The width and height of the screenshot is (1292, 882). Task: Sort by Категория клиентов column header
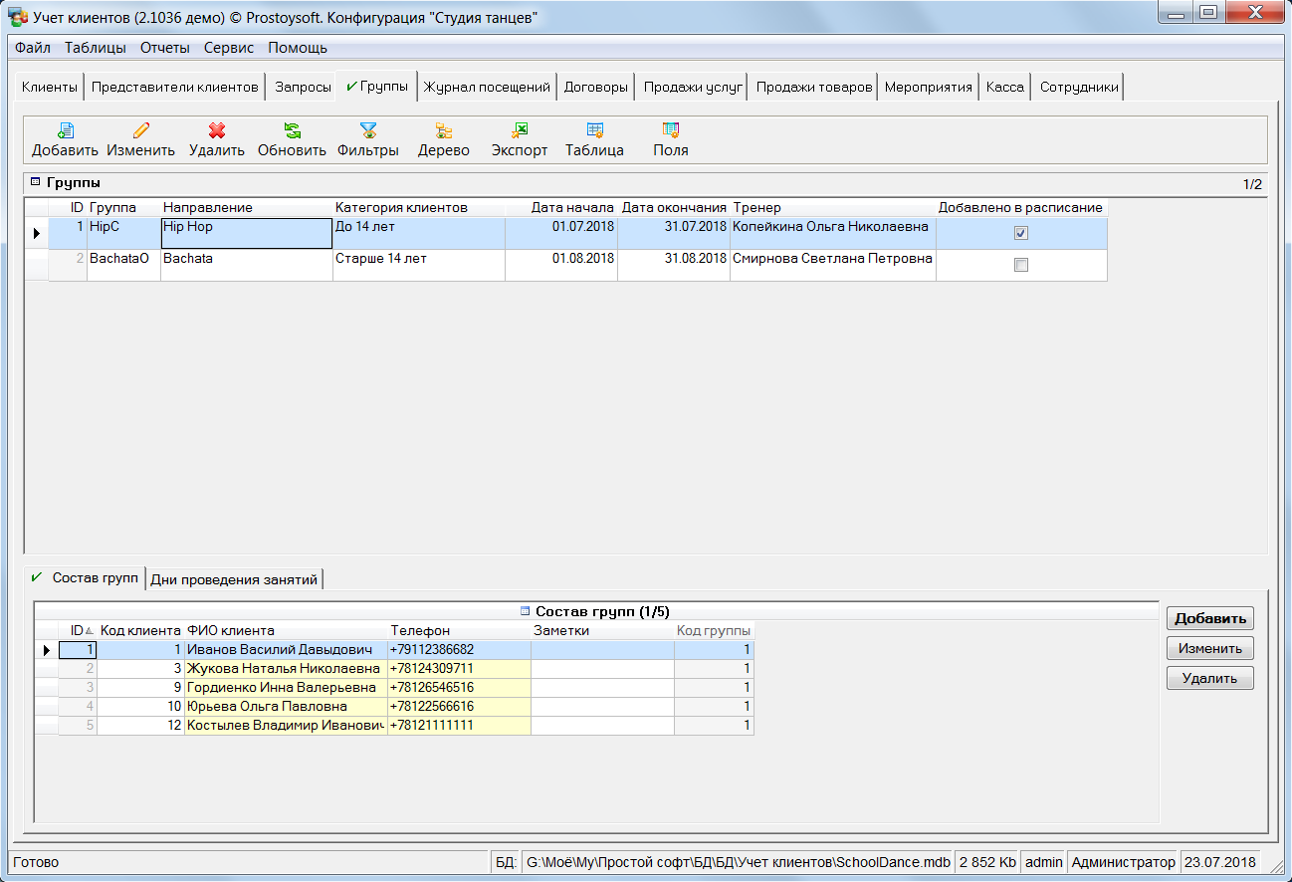click(x=419, y=207)
